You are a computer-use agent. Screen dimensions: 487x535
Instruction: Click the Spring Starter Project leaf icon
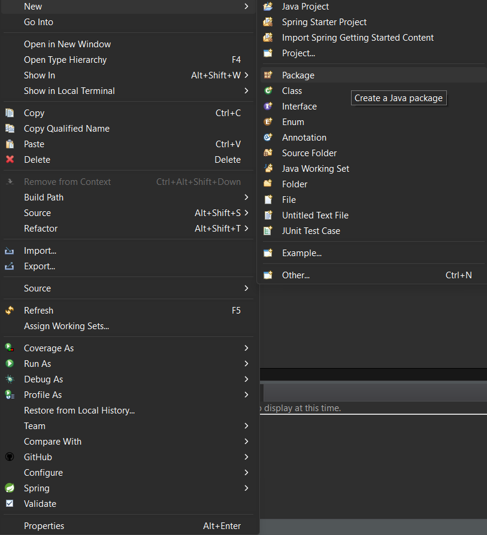[x=269, y=22]
